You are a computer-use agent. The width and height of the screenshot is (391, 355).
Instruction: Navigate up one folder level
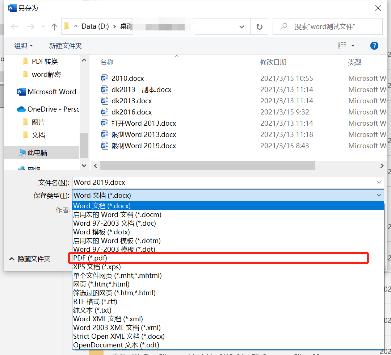click(54, 26)
